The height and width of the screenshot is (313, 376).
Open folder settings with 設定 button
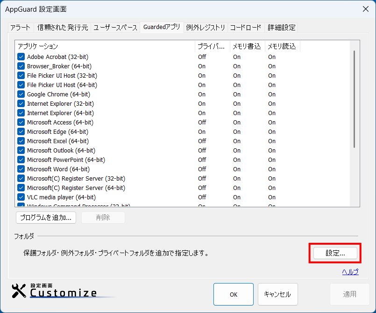tap(335, 253)
